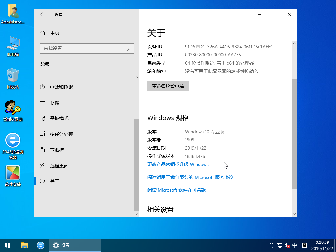Screen dimensions: 336x252
Task: Collapse the 系统 settings list with the chevron
Action: click(x=136, y=77)
